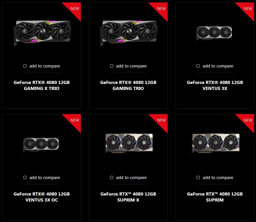Open the SUPRIM card picture
The height and width of the screenshot is (222, 256).
click(x=215, y=143)
